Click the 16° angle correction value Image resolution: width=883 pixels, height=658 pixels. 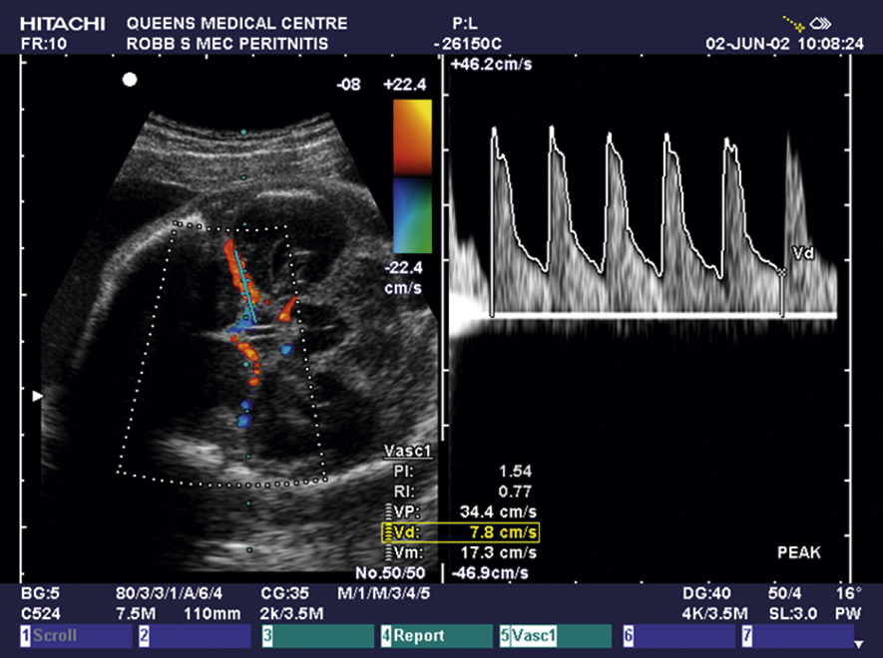point(849,593)
